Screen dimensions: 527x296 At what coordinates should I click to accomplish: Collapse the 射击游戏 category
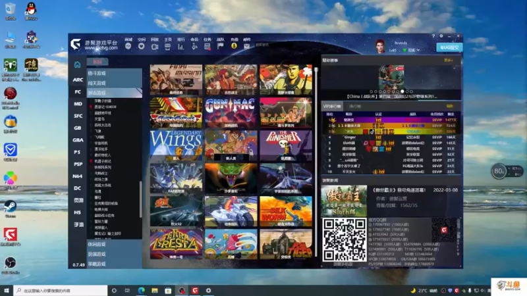pyautogui.click(x=115, y=93)
